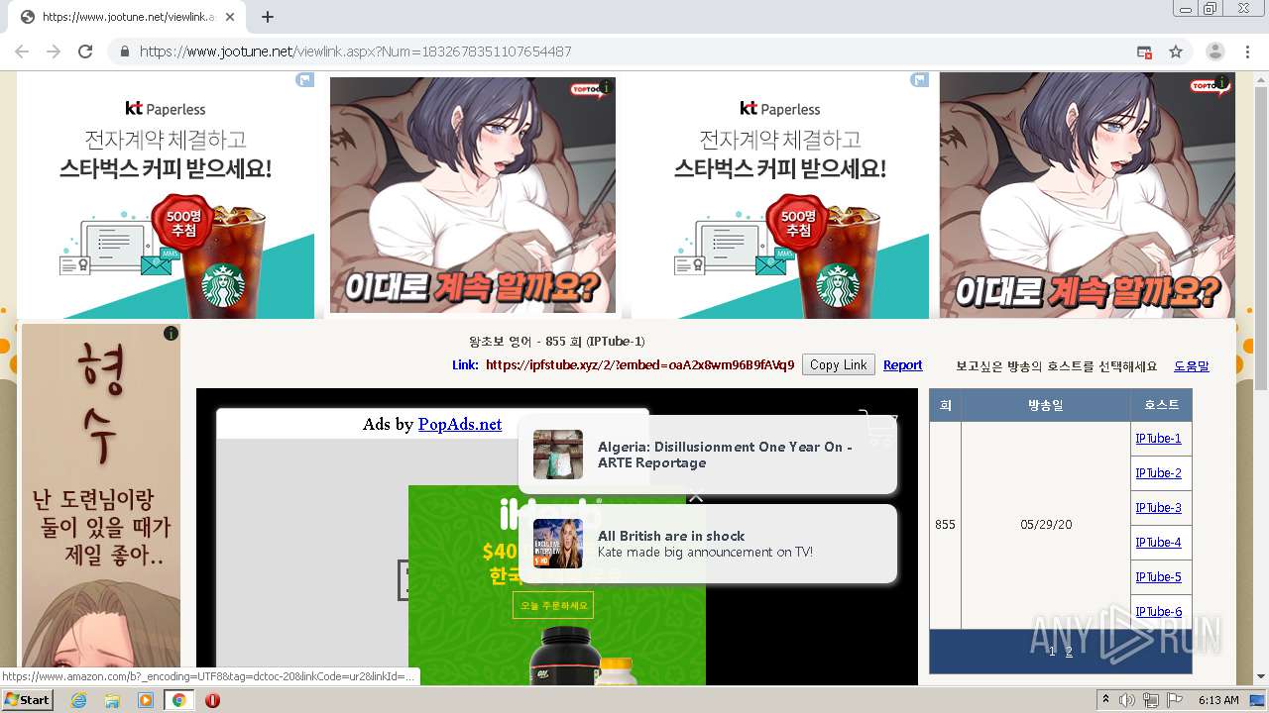The image size is (1269, 713).
Task: Click the info icon on the left sidebar ad
Action: (171, 333)
